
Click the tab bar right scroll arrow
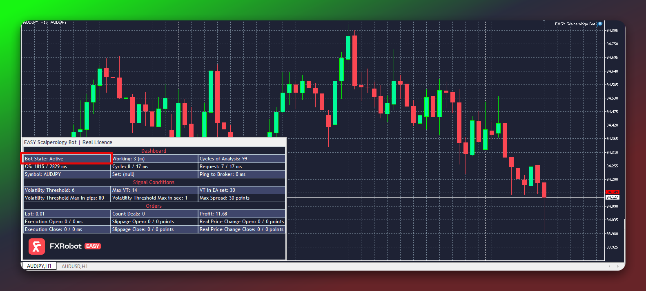pos(618,267)
